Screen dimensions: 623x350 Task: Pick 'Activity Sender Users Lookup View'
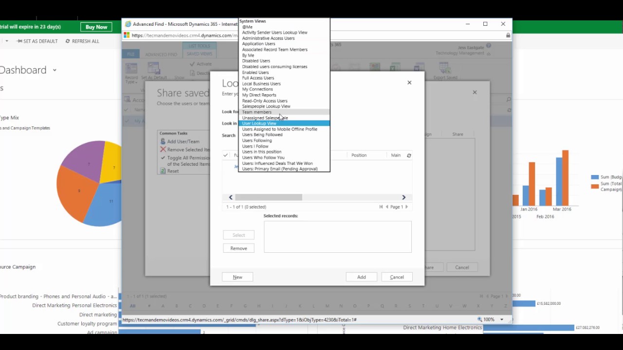(284, 33)
